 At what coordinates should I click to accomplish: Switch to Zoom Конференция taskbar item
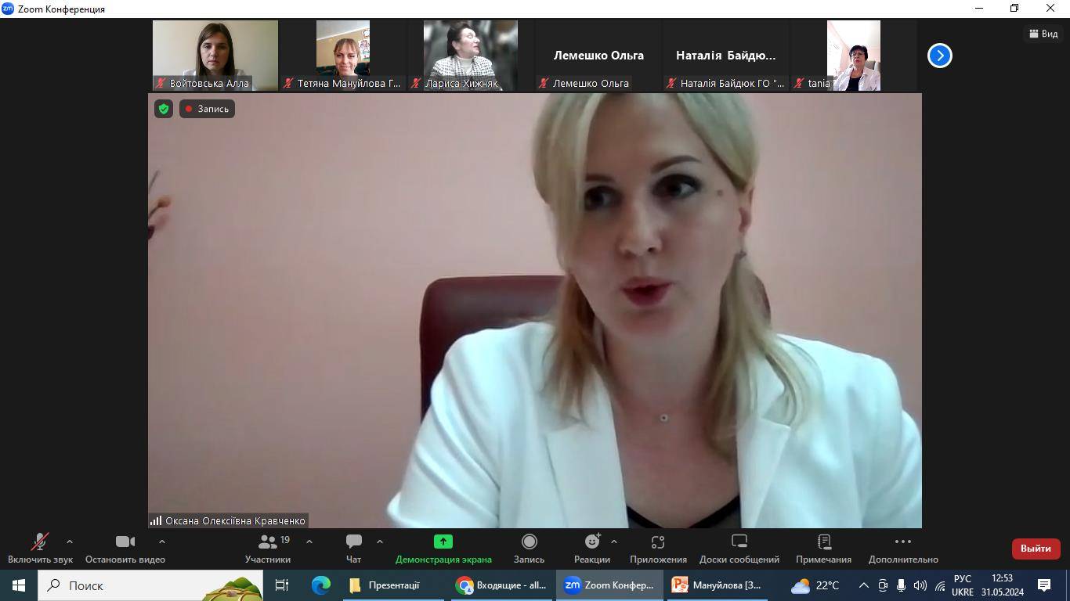pos(609,585)
